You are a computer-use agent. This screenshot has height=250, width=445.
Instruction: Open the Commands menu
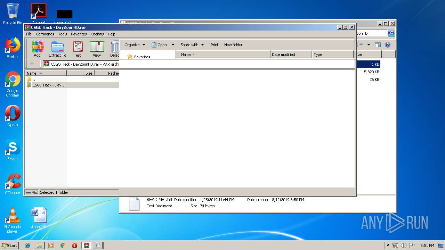pos(45,34)
